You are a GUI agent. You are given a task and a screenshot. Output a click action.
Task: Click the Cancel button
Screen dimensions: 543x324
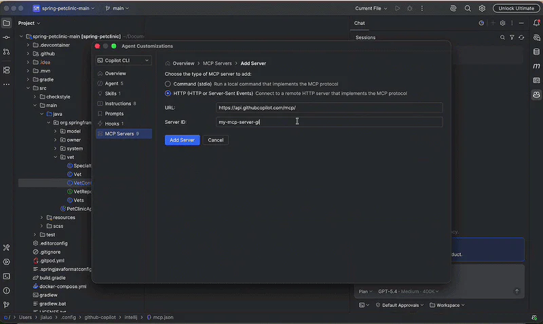point(215,140)
